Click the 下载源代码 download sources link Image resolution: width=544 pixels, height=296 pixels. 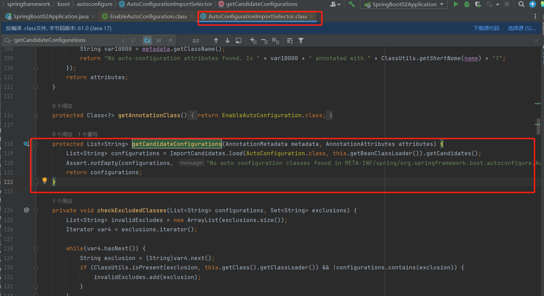486,28
